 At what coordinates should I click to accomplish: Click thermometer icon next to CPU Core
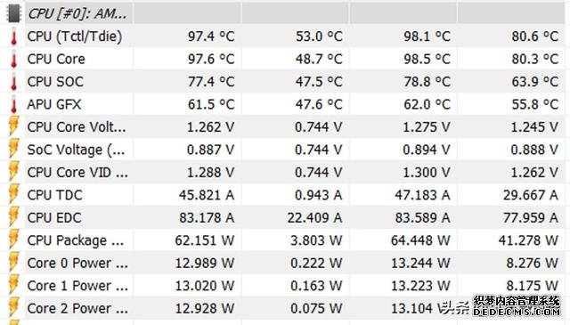coord(14,59)
